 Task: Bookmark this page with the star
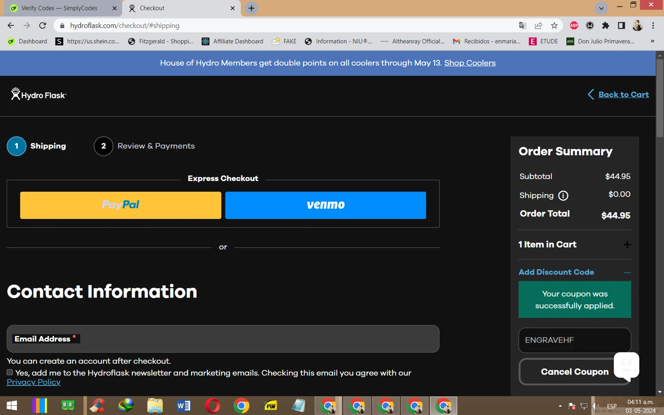pos(554,26)
